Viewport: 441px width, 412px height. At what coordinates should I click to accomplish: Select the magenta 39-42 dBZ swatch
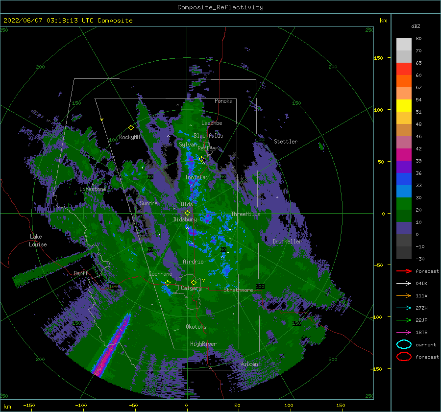pyautogui.click(x=404, y=155)
